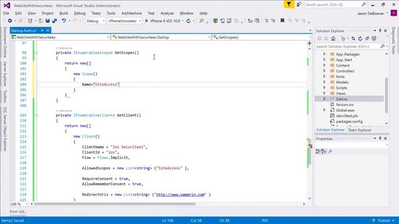This screenshot has height=224, width=399.
Task: Click the Solution Explorer Refresh icon
Action: (360, 39)
